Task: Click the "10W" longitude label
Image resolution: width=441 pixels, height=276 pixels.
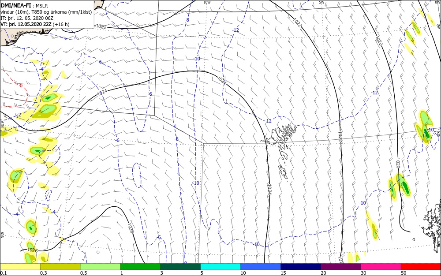Action: point(207,2)
